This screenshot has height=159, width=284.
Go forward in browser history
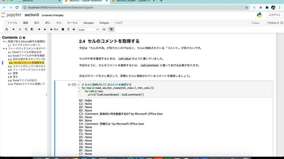[11, 8]
